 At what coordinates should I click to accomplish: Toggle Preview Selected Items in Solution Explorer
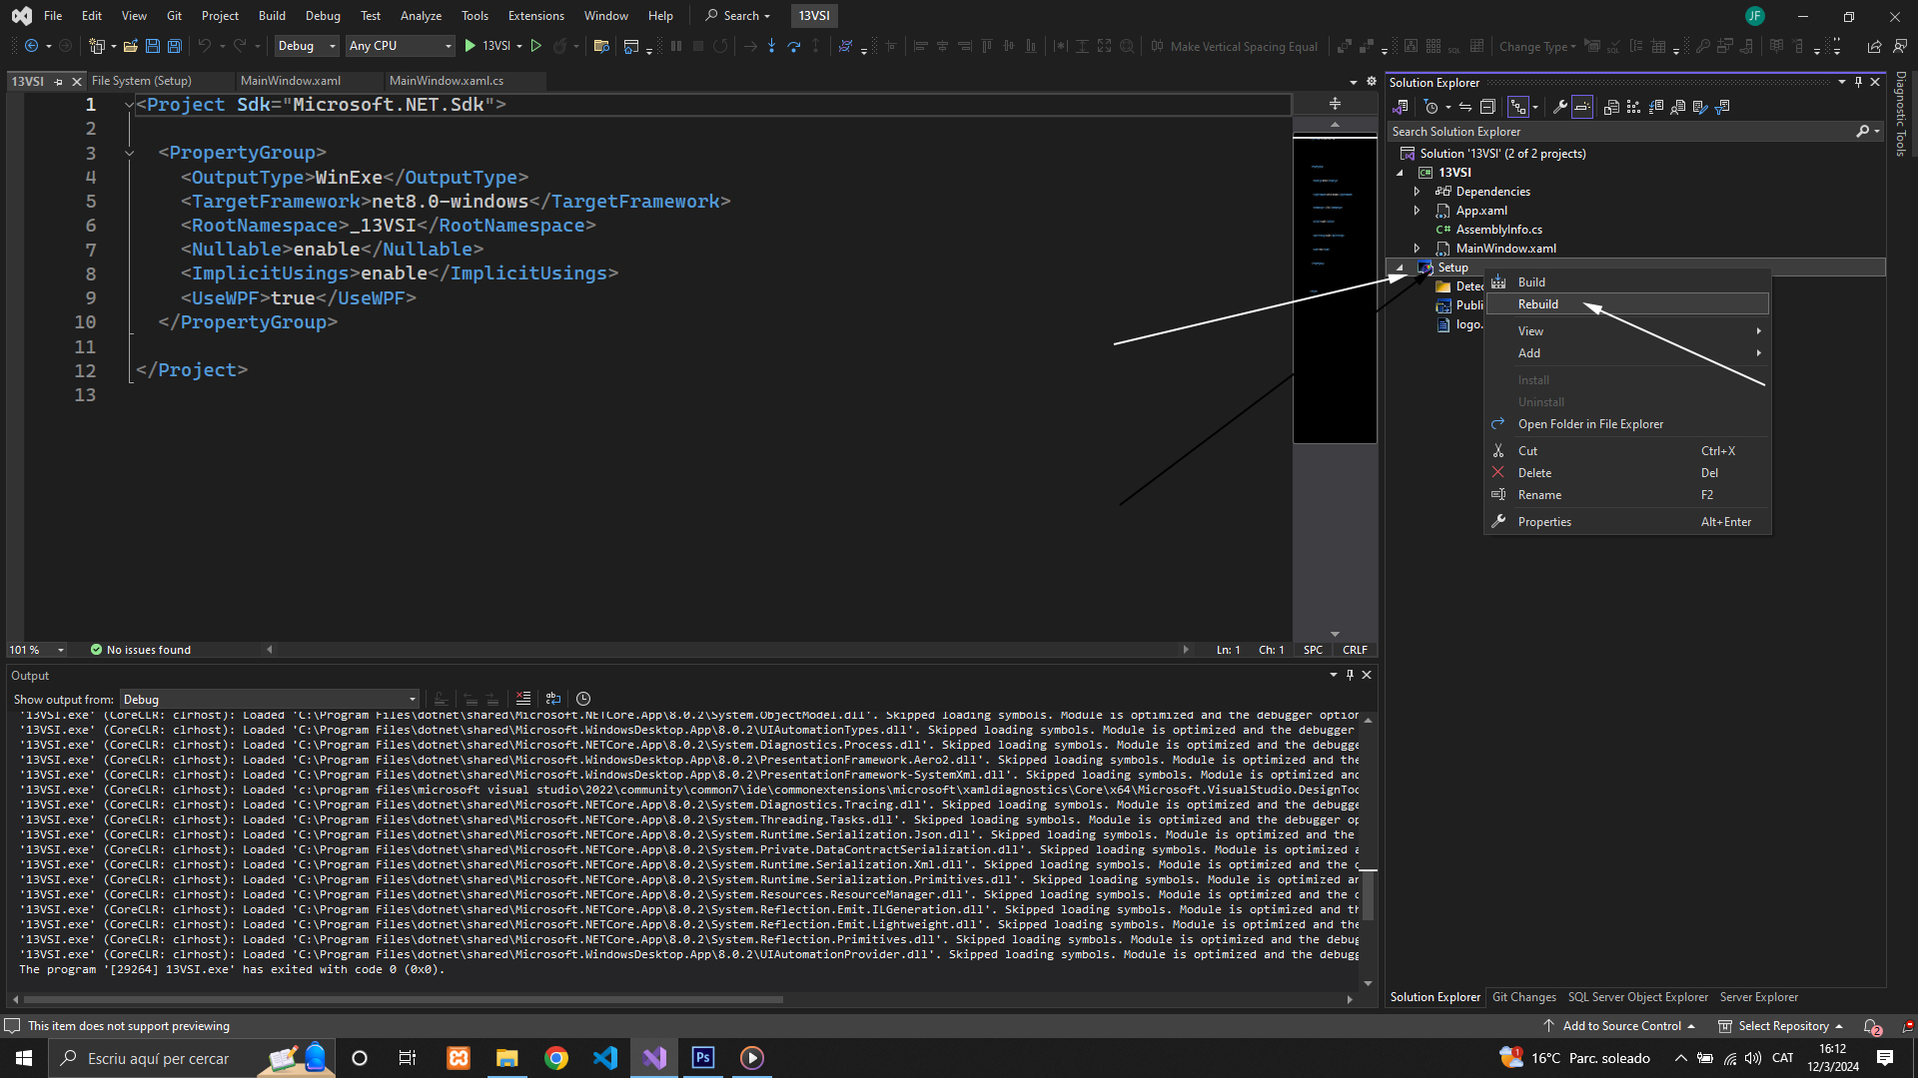(x=1582, y=107)
